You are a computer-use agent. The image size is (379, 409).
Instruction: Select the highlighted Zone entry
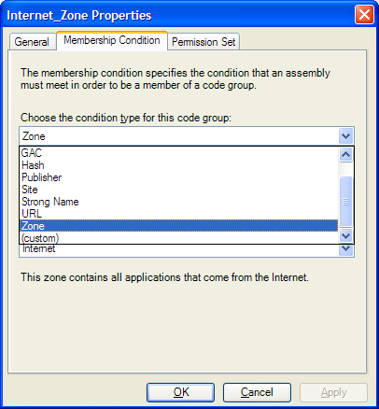179,226
